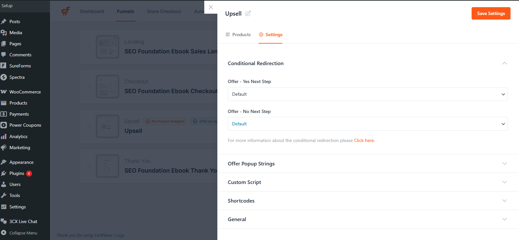Open the Spectra menu item
519x240 pixels.
pos(17,77)
